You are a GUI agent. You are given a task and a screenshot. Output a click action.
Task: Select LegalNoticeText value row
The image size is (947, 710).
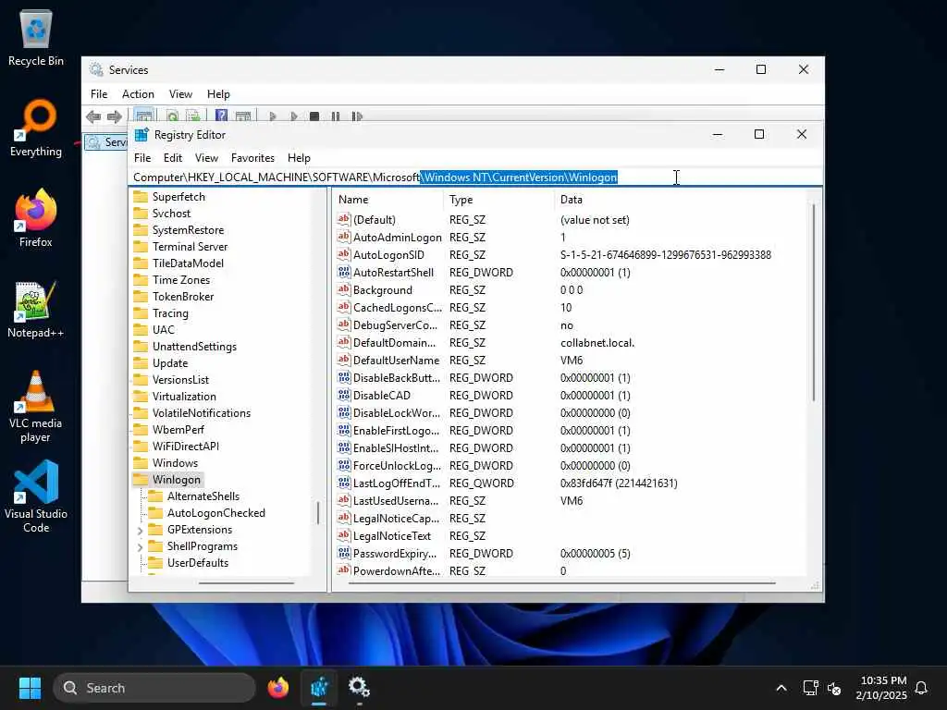pyautogui.click(x=571, y=535)
